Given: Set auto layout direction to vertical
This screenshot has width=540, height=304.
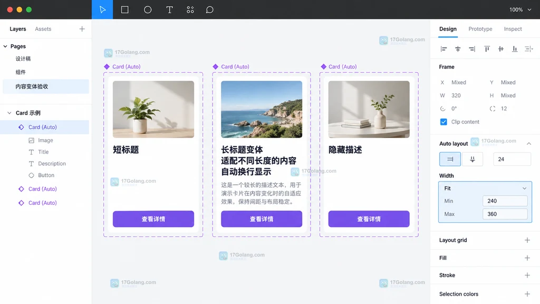Looking at the screenshot, I should (472, 159).
